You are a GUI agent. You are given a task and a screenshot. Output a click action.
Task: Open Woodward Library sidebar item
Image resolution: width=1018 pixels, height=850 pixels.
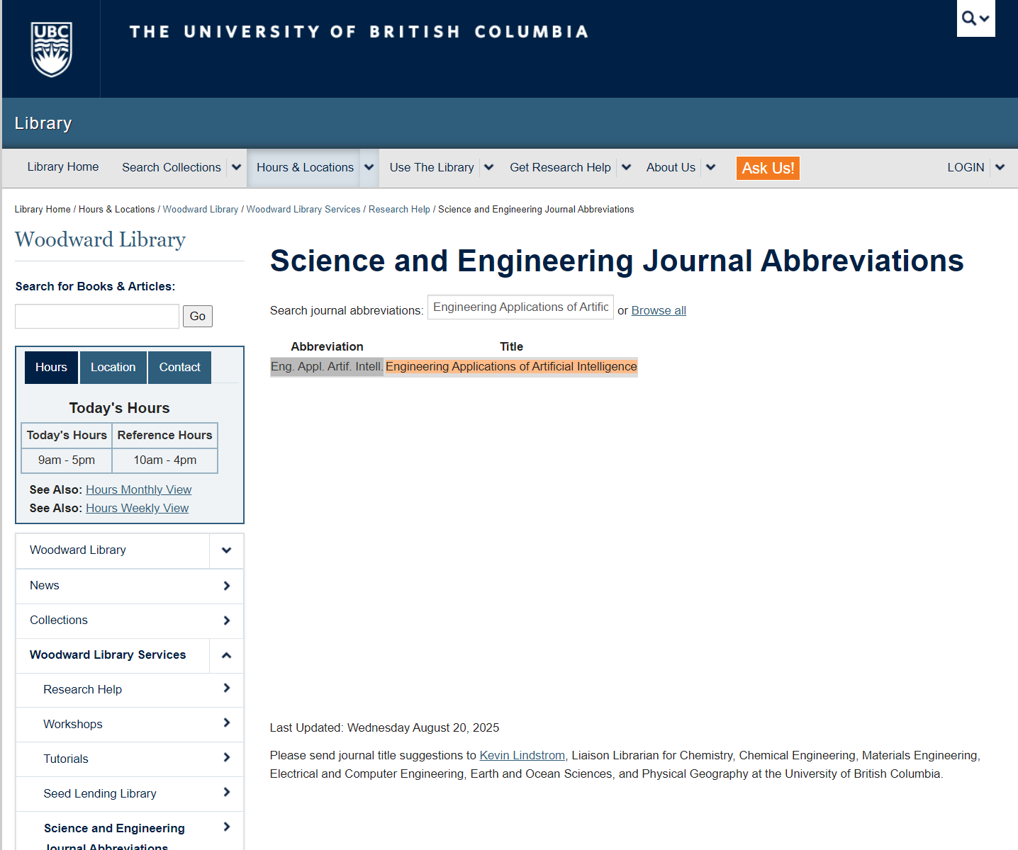point(113,551)
